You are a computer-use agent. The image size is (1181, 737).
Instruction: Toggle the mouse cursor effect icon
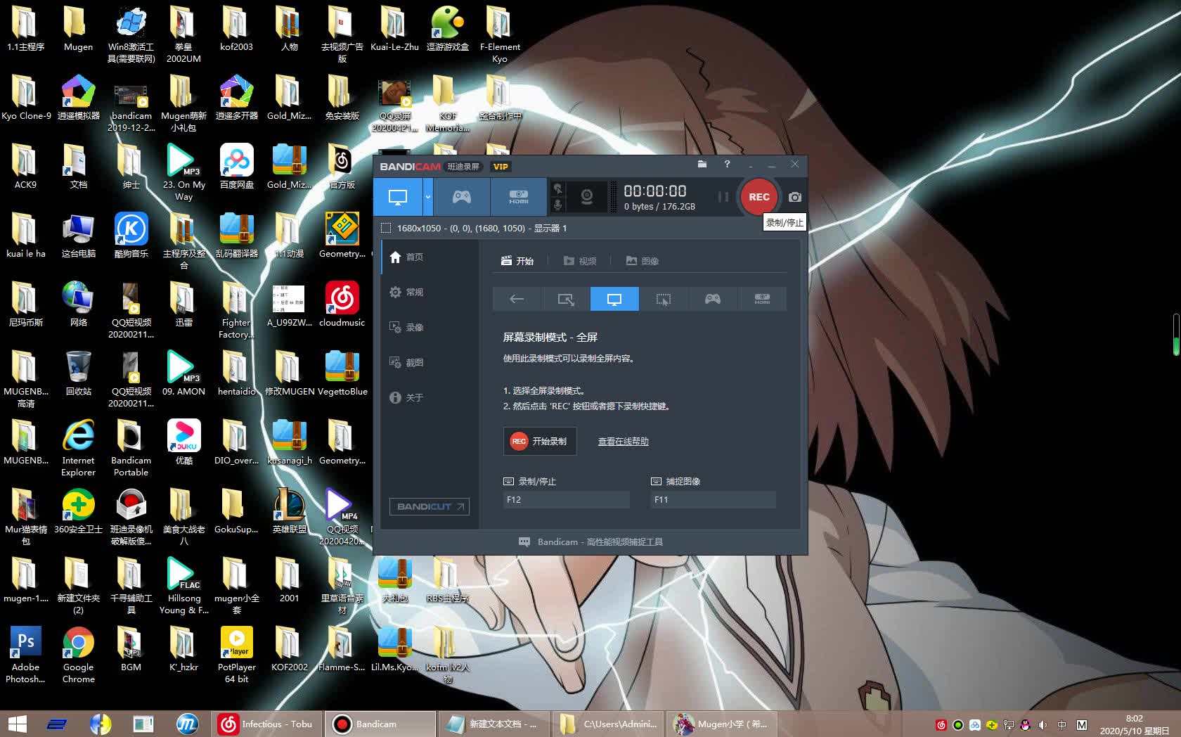[557, 188]
